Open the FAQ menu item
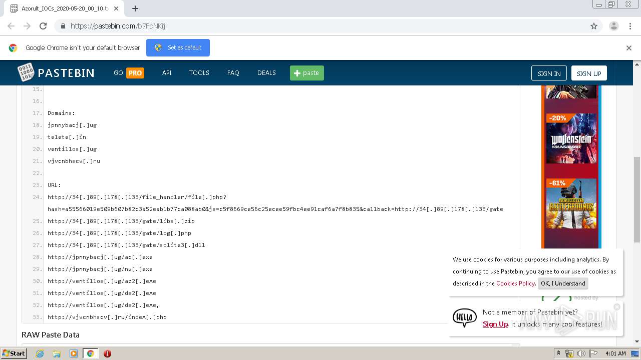The height and width of the screenshot is (360, 641). (233, 73)
